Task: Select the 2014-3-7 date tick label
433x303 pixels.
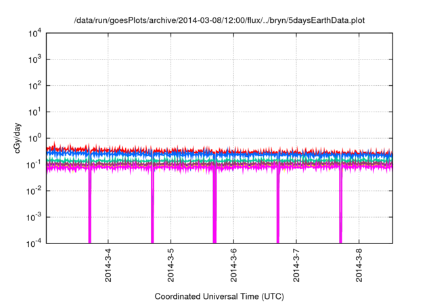Action: coord(296,265)
